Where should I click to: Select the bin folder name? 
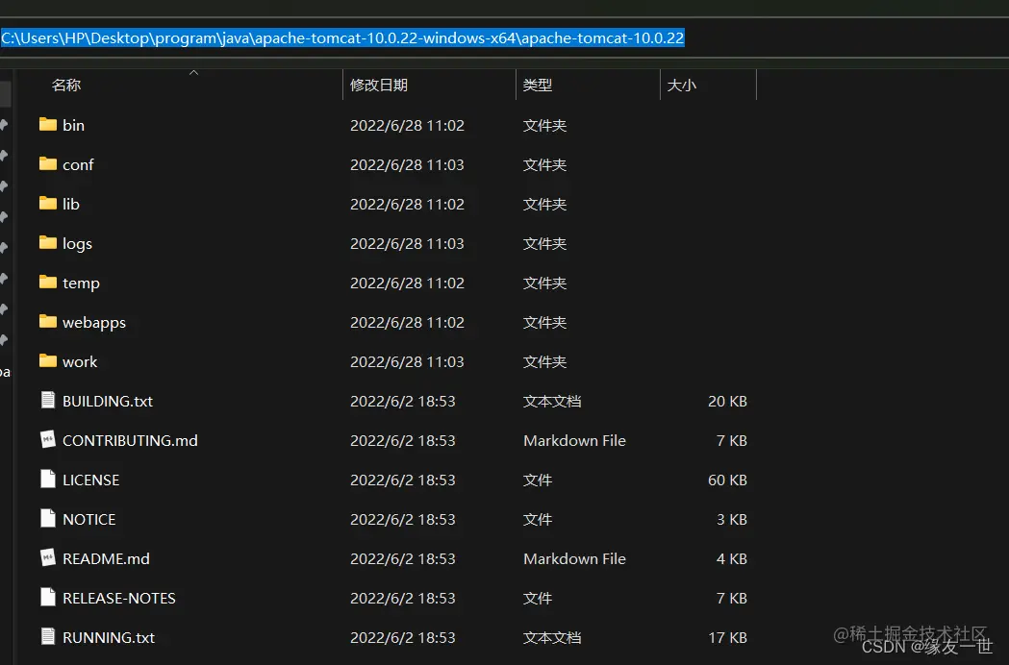tap(73, 126)
